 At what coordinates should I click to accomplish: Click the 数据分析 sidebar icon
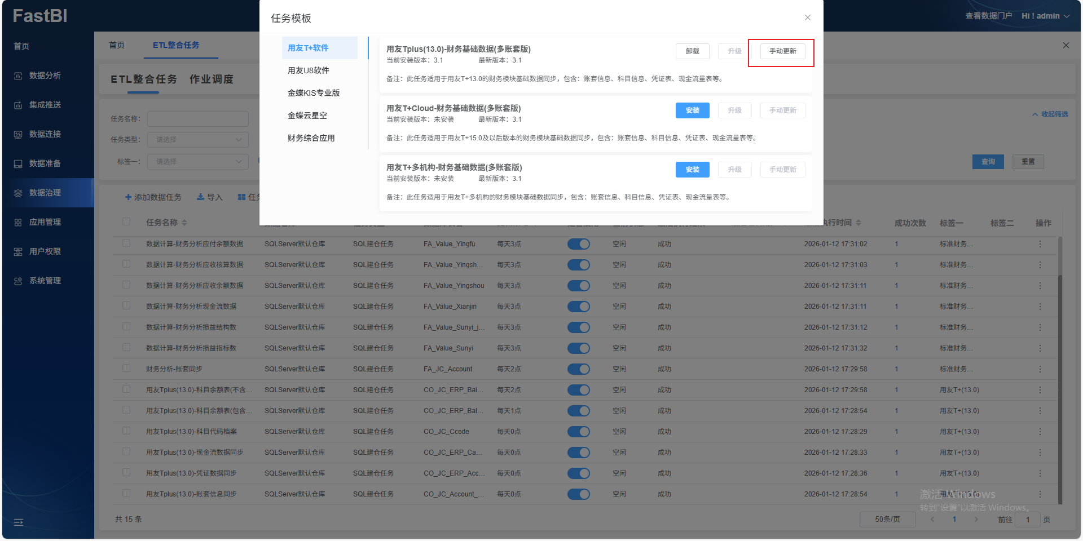(18, 76)
